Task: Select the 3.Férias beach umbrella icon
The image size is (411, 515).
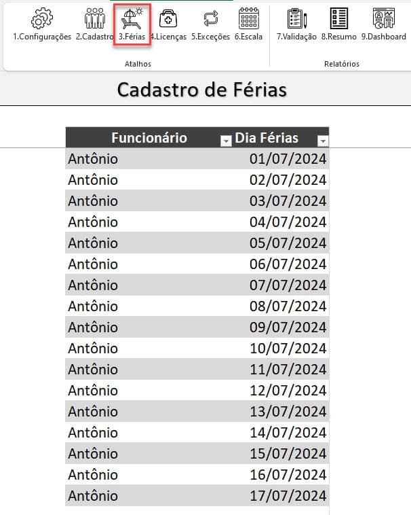Action: coord(132,18)
